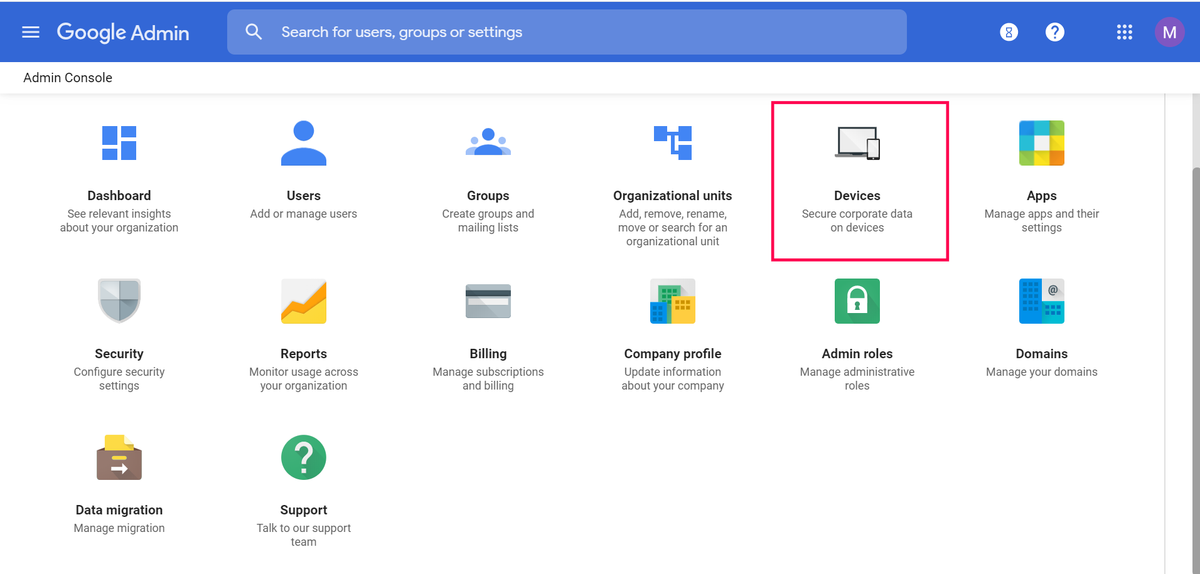Open the main hamburger menu
1200x574 pixels.
[x=31, y=32]
